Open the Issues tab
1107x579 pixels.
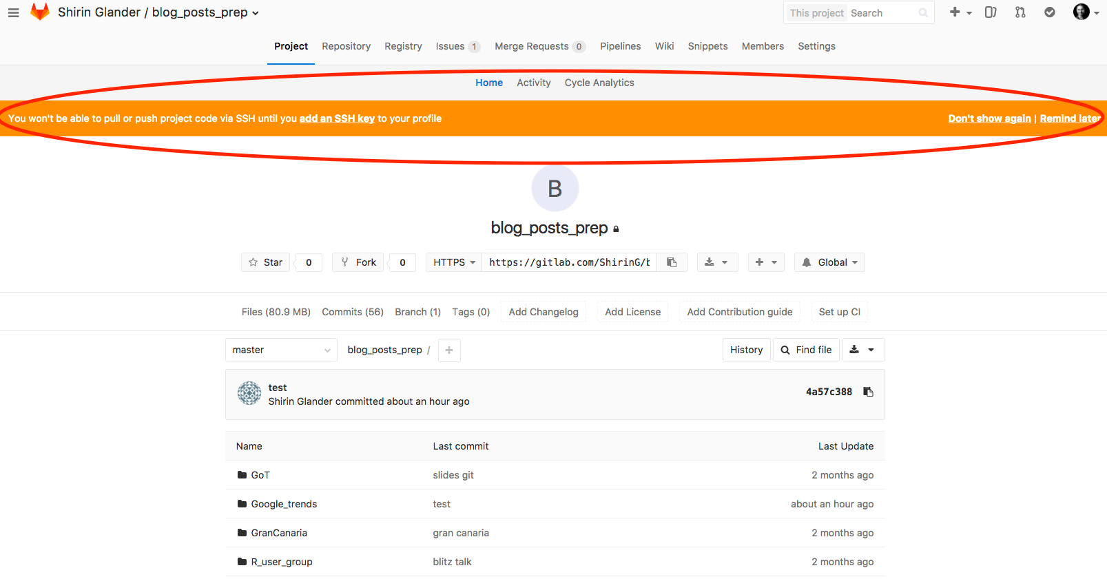[457, 46]
